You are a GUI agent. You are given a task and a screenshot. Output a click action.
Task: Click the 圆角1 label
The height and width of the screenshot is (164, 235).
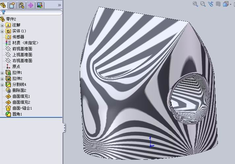click(x=17, y=114)
